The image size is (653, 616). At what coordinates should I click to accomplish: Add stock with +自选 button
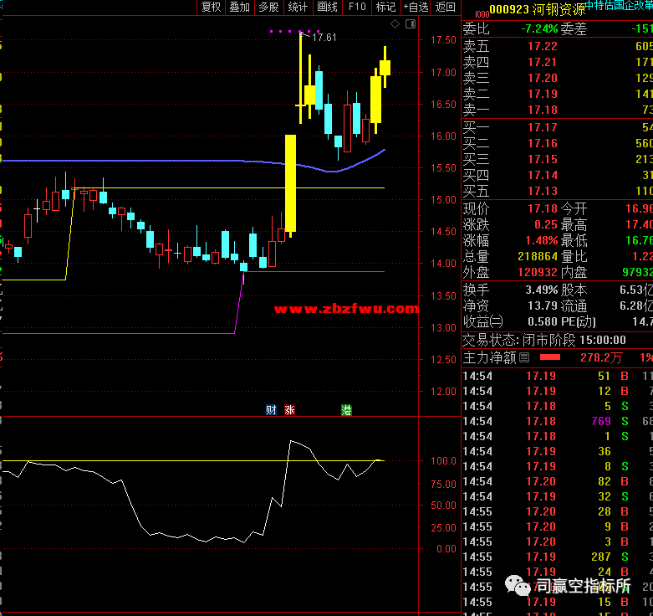point(416,7)
